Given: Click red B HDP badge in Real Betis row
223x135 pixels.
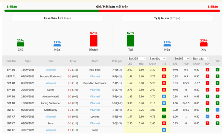Looking at the screenshot, I should 208,70.
